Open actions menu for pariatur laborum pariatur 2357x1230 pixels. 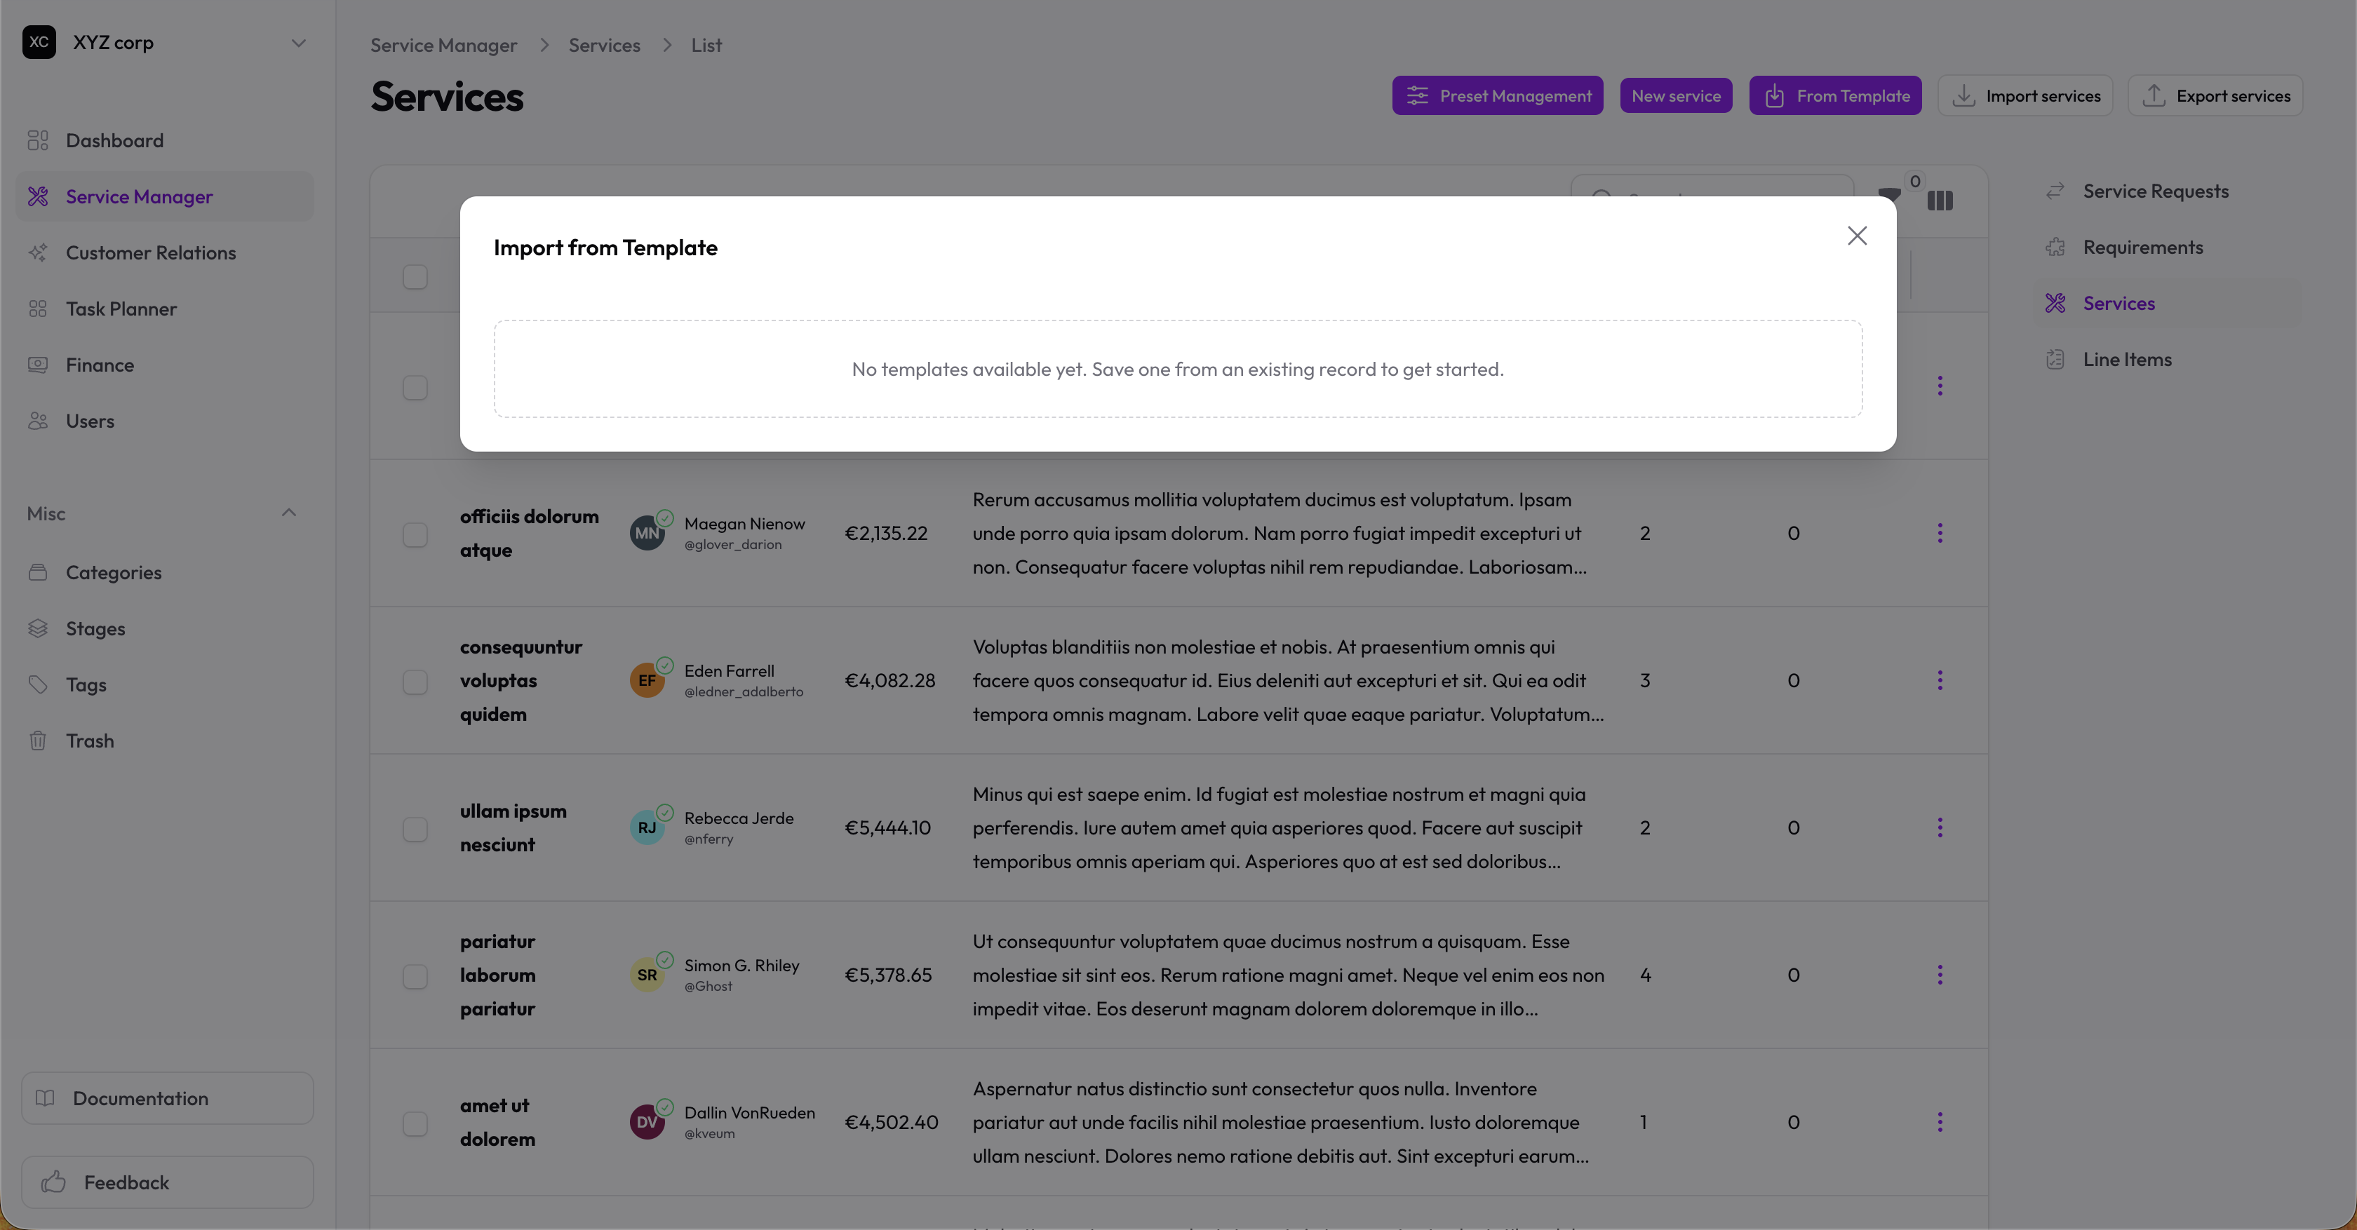point(1940,975)
